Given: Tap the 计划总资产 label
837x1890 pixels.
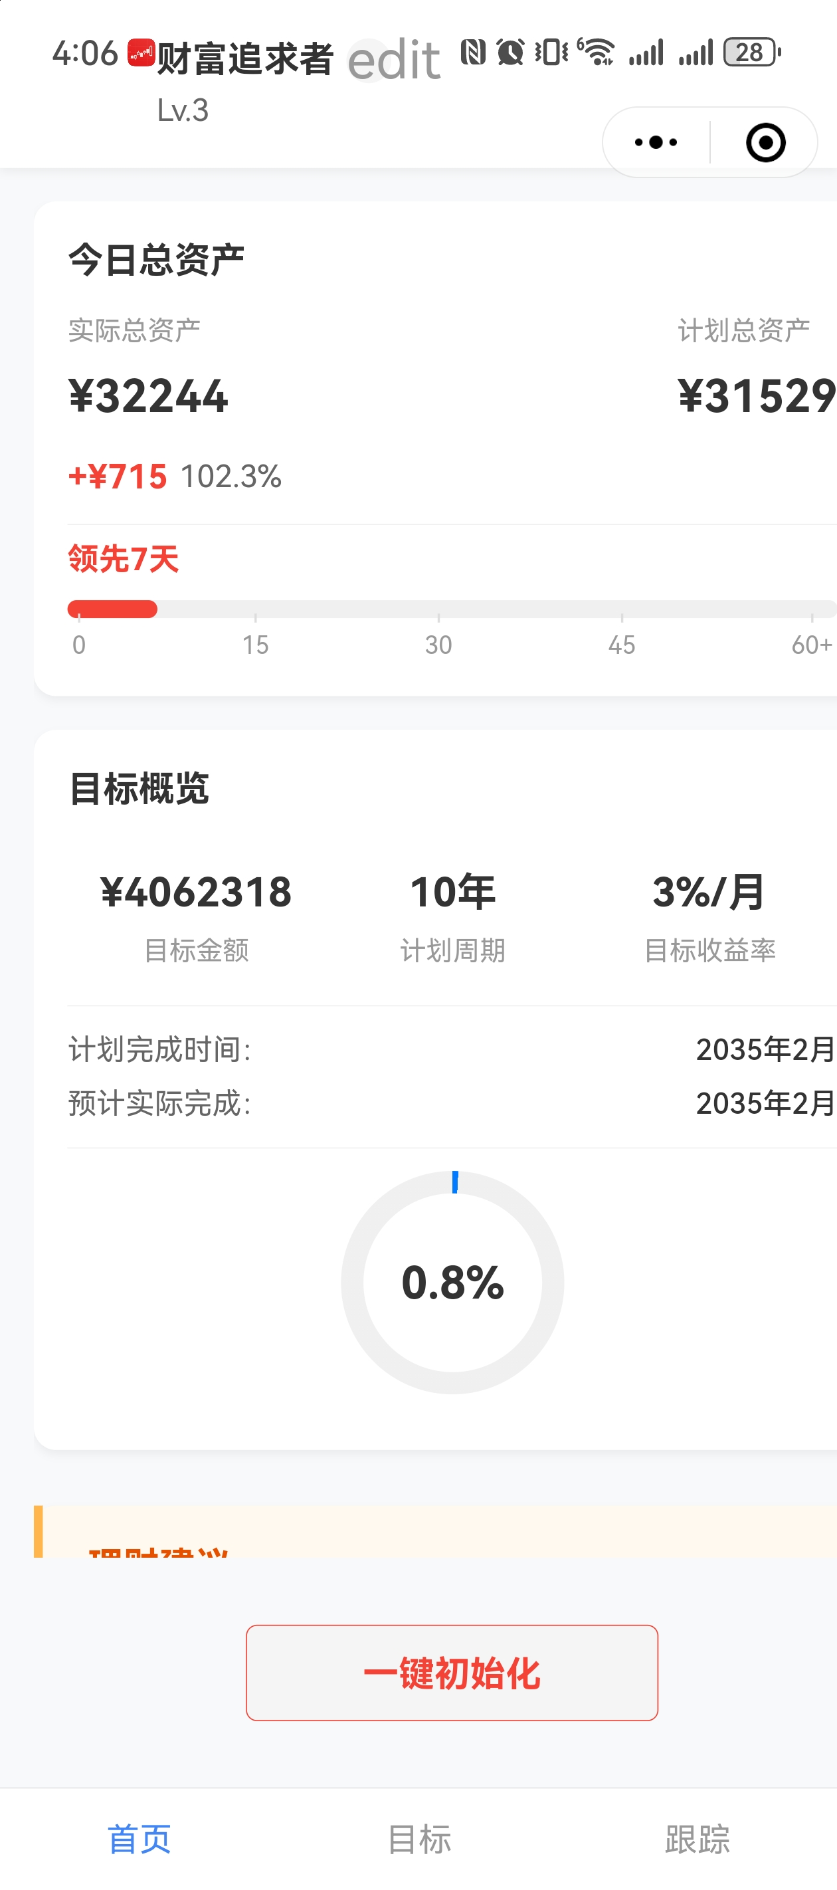Looking at the screenshot, I should pos(744,330).
